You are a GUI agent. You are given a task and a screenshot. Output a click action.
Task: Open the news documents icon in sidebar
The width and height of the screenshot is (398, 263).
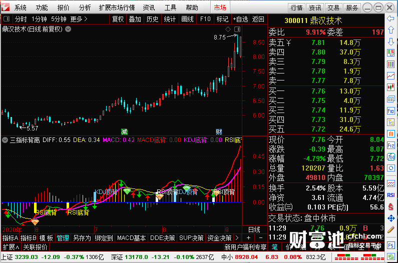[390, 99]
